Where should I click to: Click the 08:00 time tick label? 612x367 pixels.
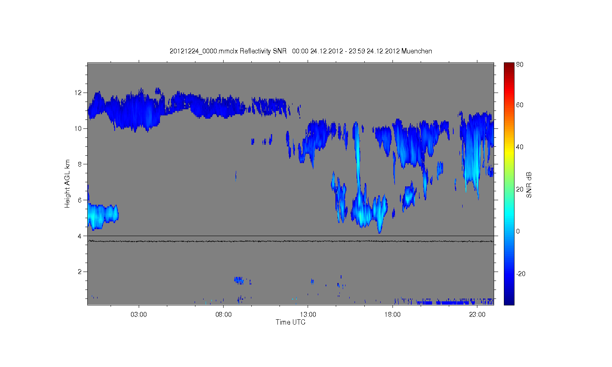224,315
